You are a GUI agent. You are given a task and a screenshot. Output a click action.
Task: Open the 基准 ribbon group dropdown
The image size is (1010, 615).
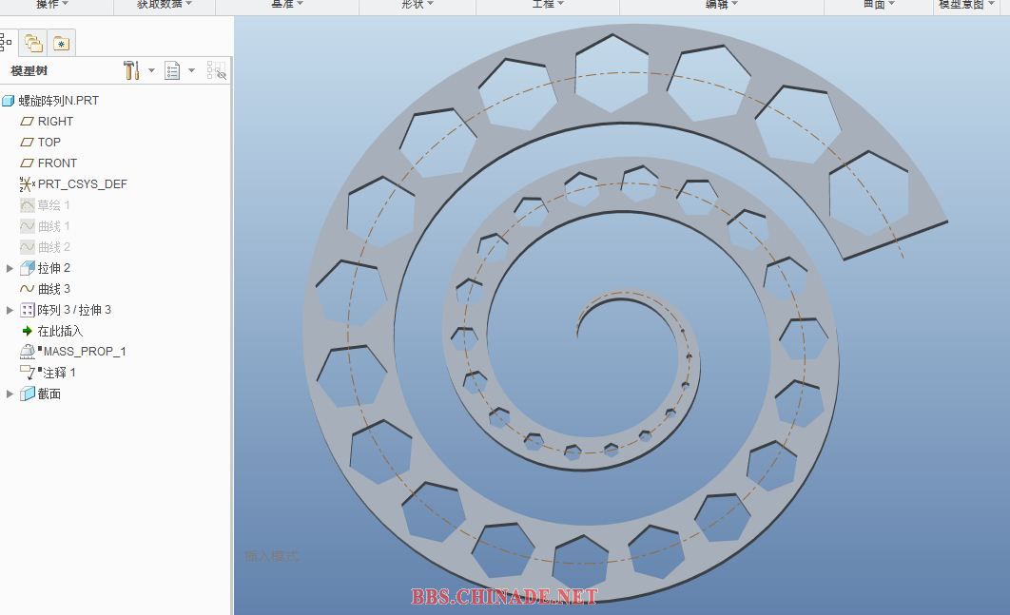287,5
